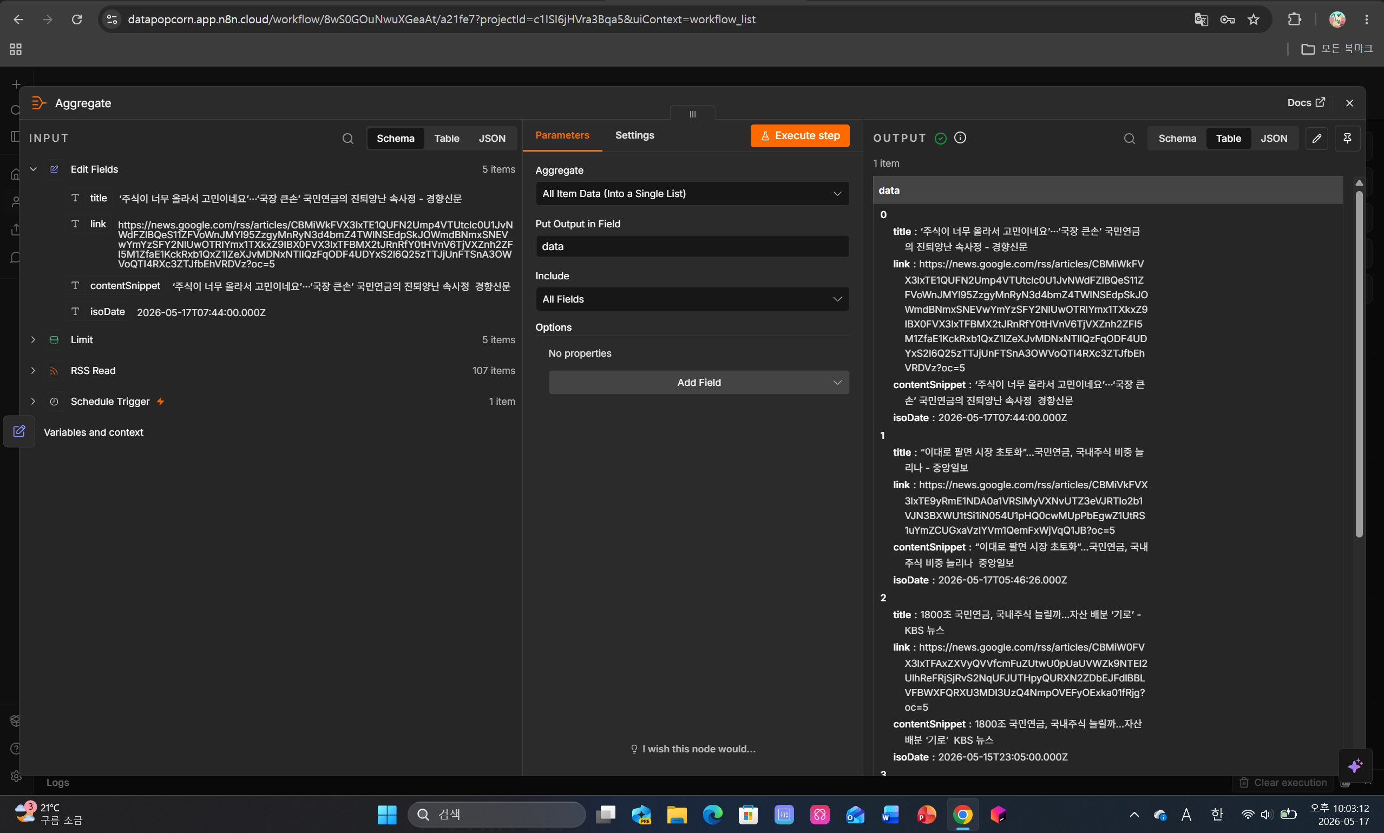Screen dimensions: 1384x833
Task: Open the Chrome extensions icon
Action: click(x=1294, y=19)
